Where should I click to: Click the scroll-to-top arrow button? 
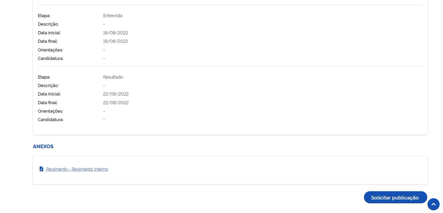[433, 204]
